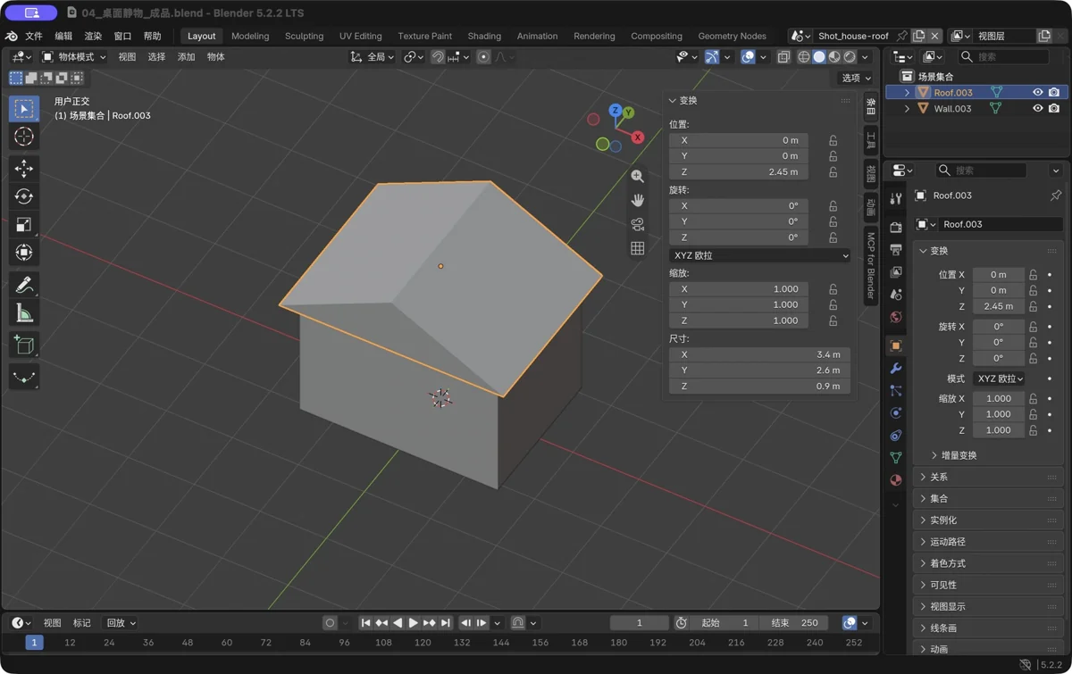Click the pan hand viewport gizmo

pos(637,200)
